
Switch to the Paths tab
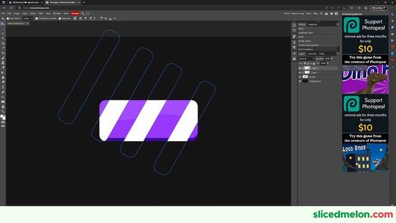(322, 54)
